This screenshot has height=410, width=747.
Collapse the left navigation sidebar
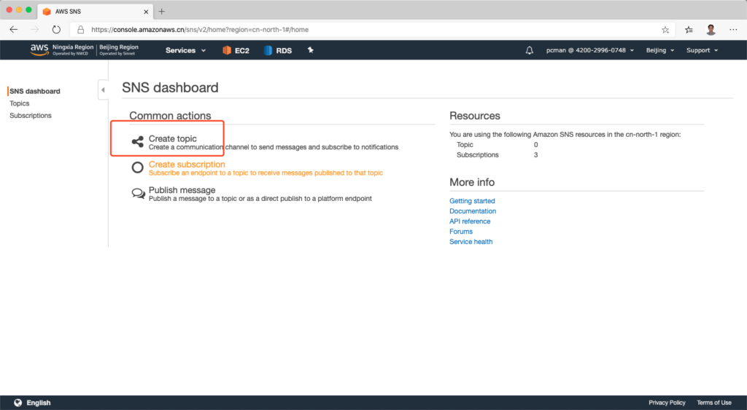click(103, 90)
